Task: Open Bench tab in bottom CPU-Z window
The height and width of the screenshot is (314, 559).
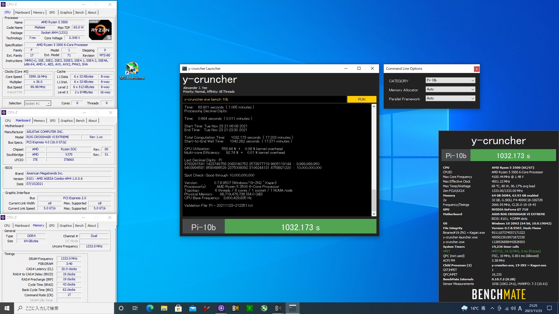Action: (79, 226)
